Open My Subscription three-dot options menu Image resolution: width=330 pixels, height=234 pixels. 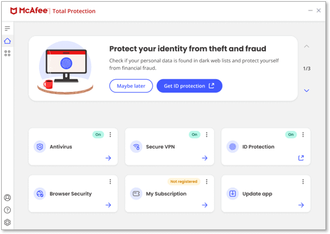207,181
